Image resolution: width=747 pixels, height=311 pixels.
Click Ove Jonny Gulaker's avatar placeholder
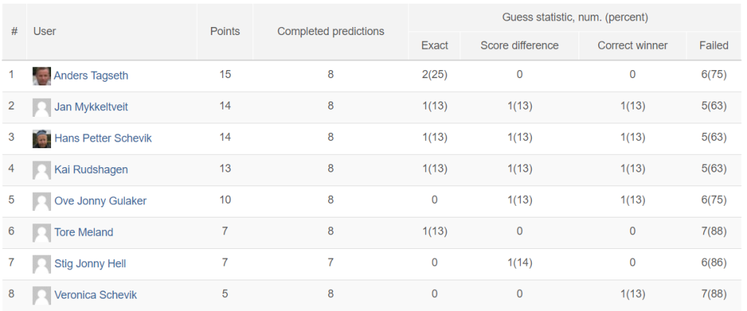(42, 201)
